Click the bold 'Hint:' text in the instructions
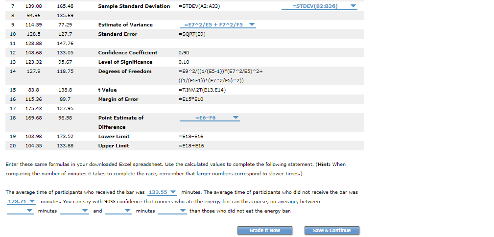This screenshot has height=237, width=494. [324, 165]
